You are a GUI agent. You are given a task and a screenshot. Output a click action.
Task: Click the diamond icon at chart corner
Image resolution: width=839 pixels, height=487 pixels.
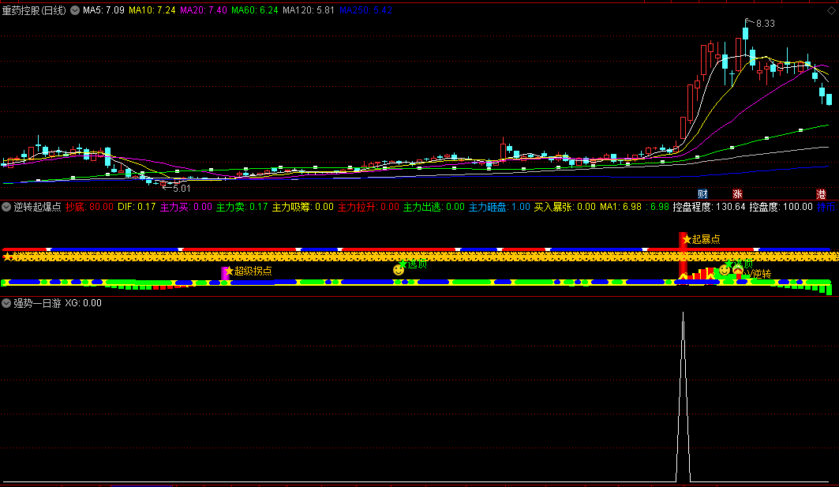(x=832, y=10)
